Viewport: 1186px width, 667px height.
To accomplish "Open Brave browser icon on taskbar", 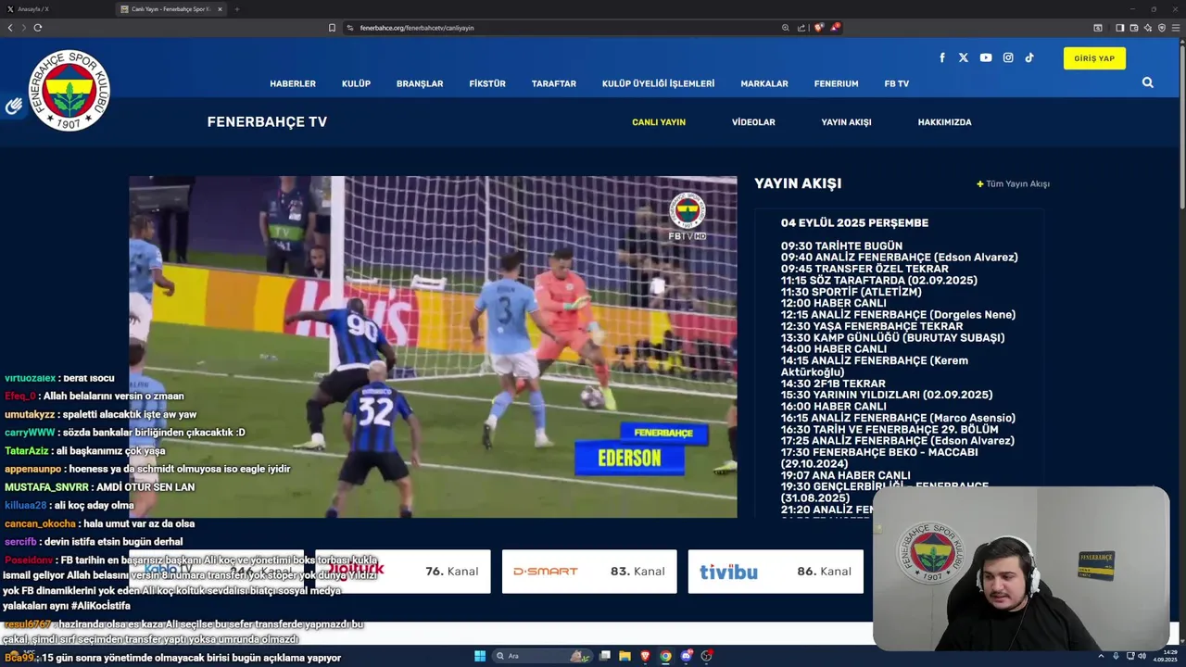I will (x=645, y=656).
